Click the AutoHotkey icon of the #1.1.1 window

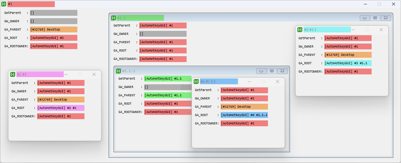(x=119, y=71)
